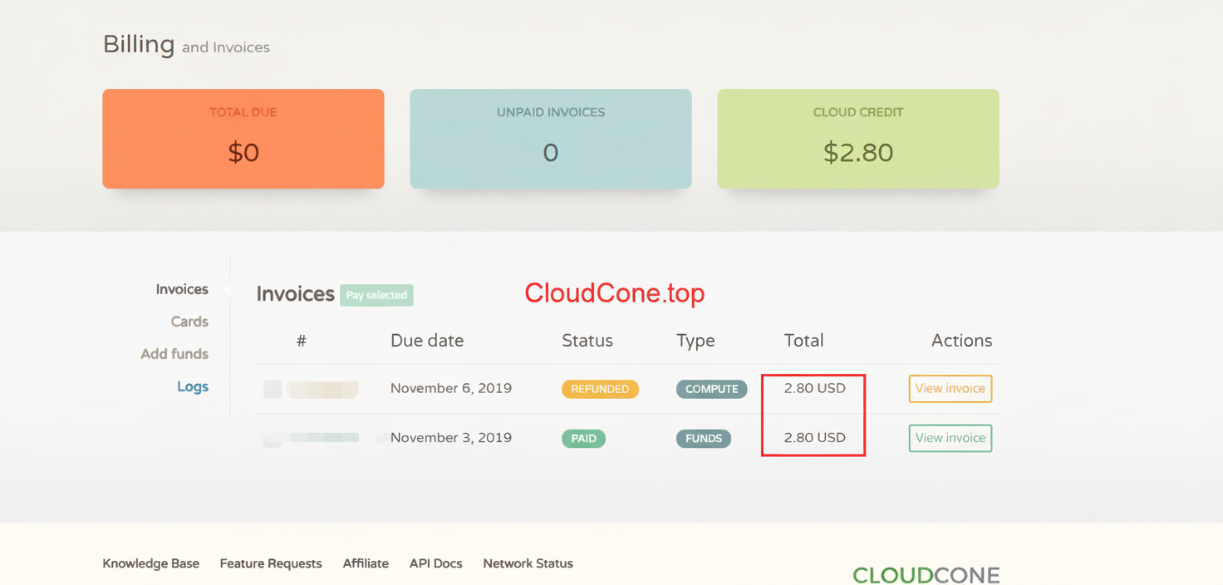
Task: Open the API Docs
Action: [435, 563]
